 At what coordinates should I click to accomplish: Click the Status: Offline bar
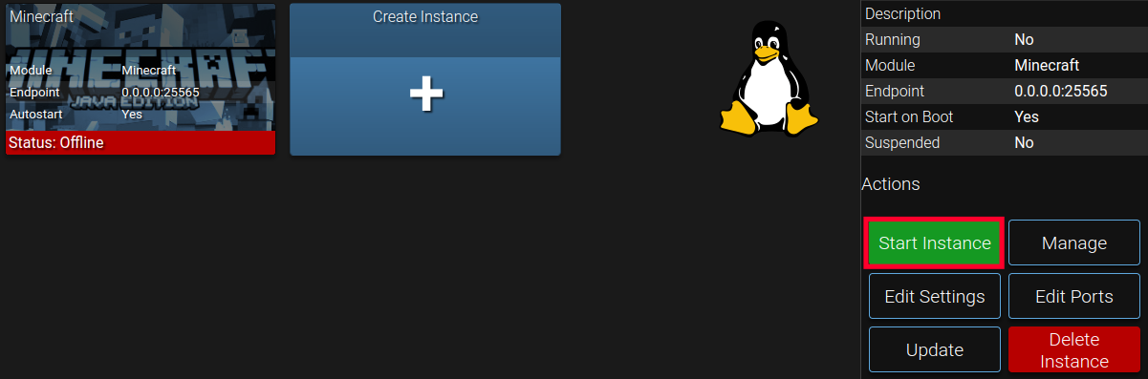coord(141,143)
